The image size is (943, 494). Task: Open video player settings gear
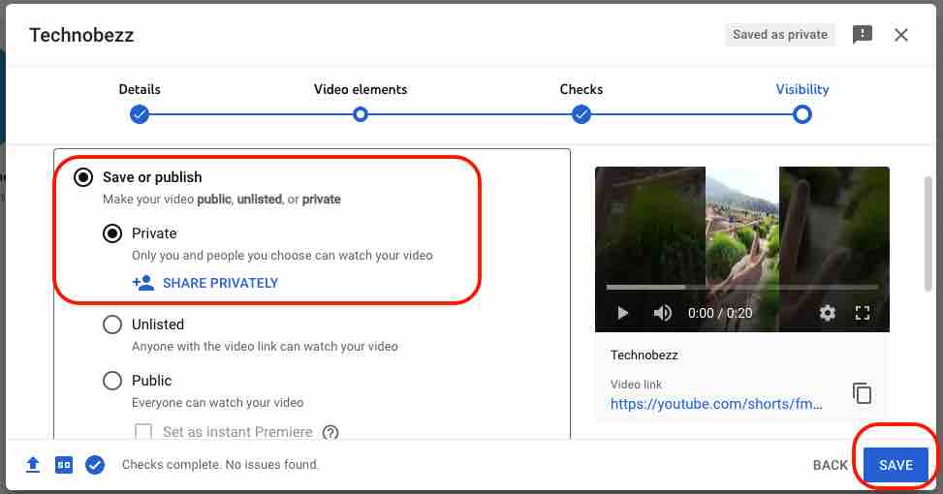pos(827,313)
